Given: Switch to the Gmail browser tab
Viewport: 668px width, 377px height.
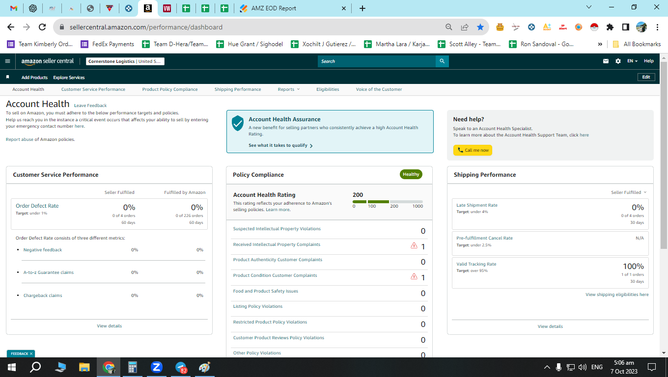Looking at the screenshot, I should 14,8.
